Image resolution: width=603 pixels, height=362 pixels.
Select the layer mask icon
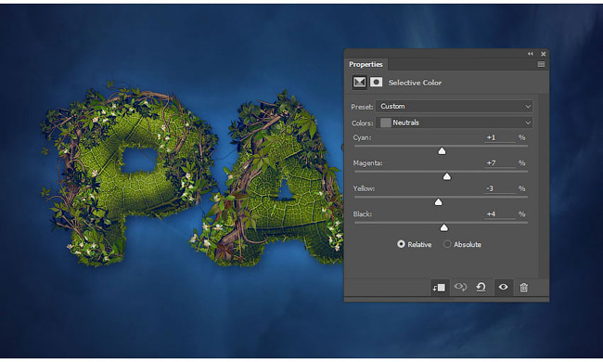pyautogui.click(x=376, y=82)
